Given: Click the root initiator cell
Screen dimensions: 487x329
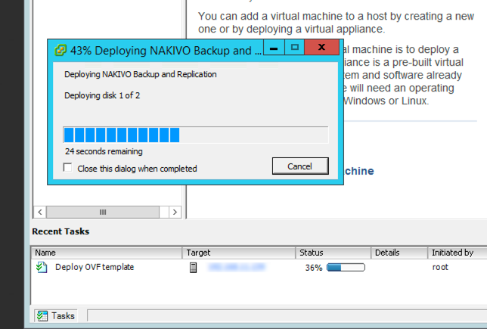Looking at the screenshot, I should (x=440, y=267).
